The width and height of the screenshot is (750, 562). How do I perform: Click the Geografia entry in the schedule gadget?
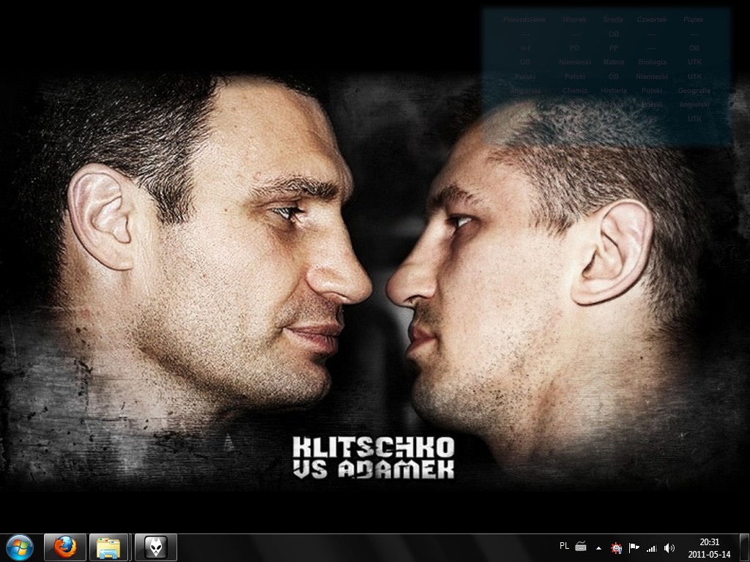pos(694,91)
